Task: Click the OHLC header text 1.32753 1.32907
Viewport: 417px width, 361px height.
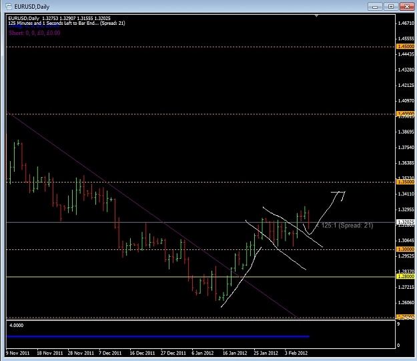Action: click(59, 18)
